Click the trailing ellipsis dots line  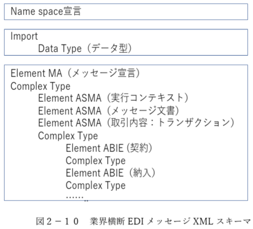coord(77,197)
